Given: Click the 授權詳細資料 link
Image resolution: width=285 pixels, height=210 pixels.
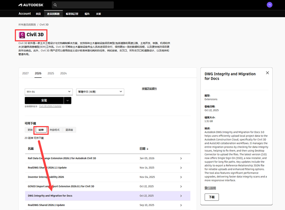Looking at the screenshot, I should tap(149, 89).
